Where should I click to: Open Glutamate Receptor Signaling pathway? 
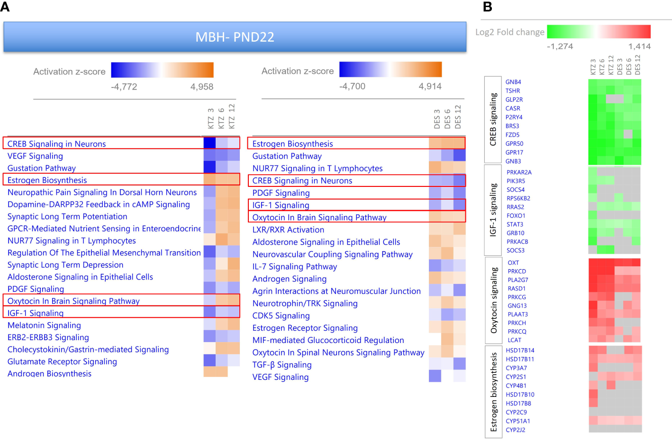(x=62, y=361)
